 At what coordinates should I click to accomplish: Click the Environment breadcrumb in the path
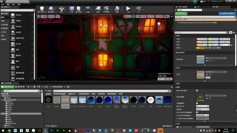[x=57, y=87]
